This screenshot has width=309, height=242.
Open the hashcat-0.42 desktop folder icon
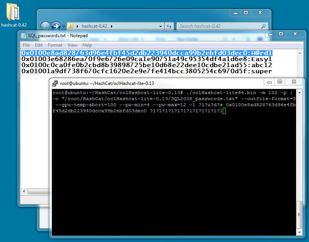pos(13,15)
